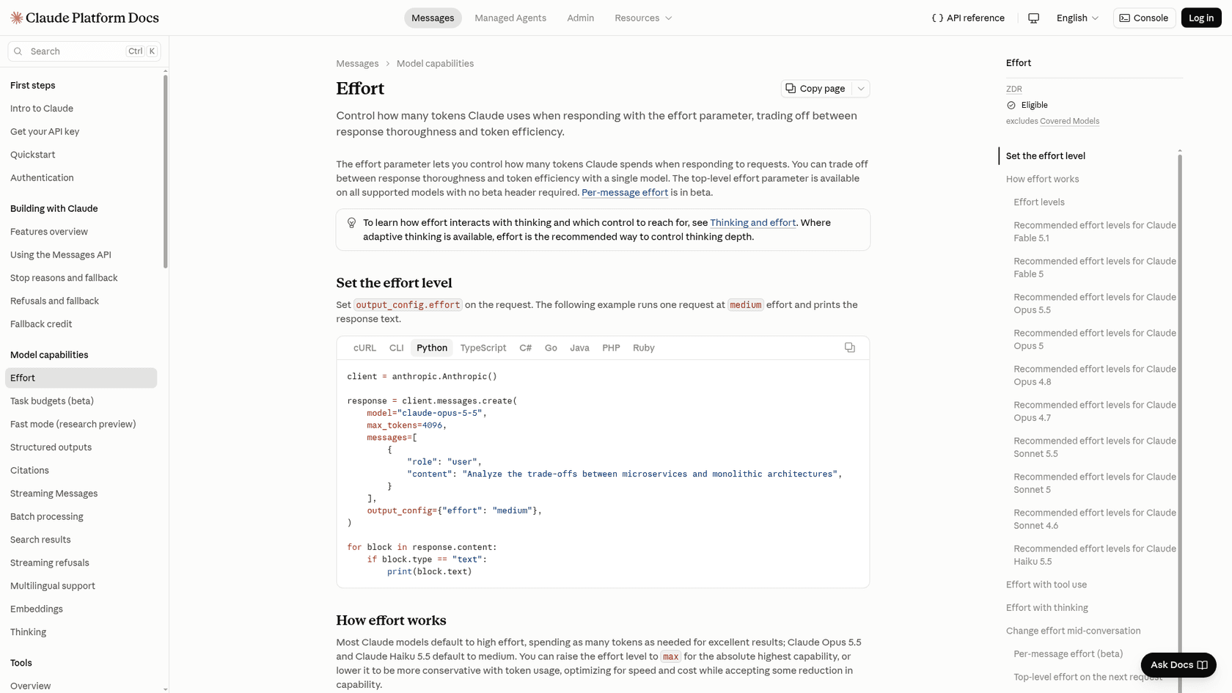Open the Copy page dropdown arrow
Image resolution: width=1232 pixels, height=693 pixels.
click(861, 88)
